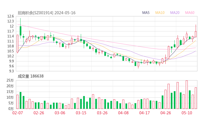Viewport: 200px width, 119px height.
Task: Click the 12.6 price axis value
Action: point(11,16)
